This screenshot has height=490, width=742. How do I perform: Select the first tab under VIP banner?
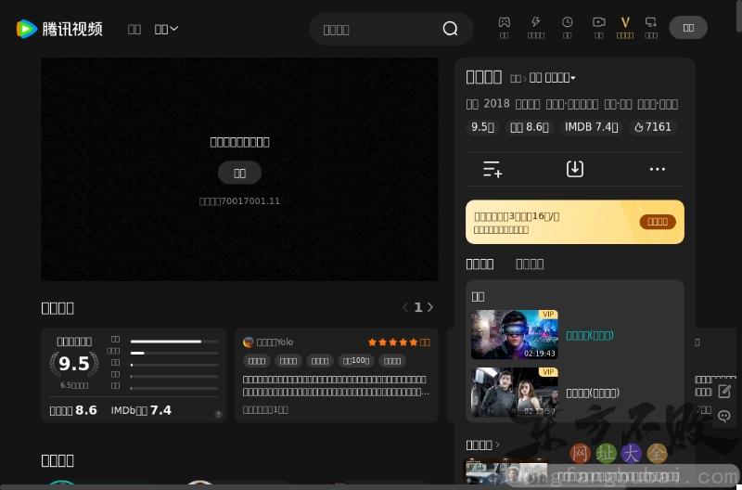(x=480, y=264)
